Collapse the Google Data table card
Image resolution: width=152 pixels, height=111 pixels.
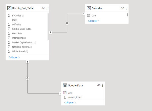pos(70,102)
